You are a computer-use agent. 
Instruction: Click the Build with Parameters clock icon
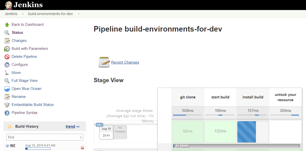(x=7, y=49)
